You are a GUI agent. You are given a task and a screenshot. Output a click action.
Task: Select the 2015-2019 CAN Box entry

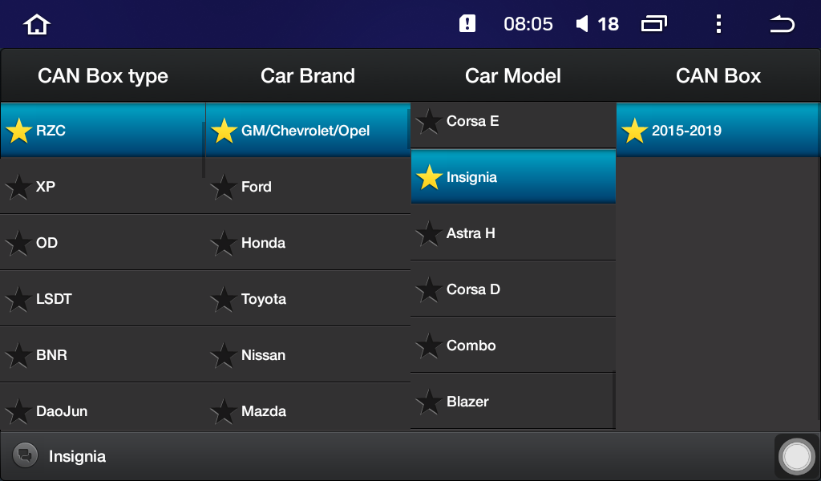point(686,131)
